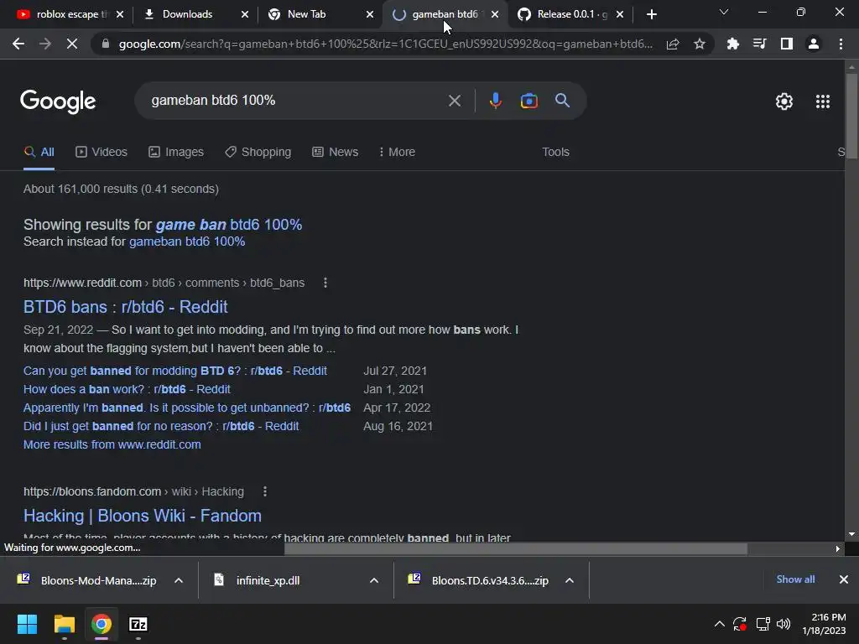Open 'Can you get banned for modding BTD 6' link
Image resolution: width=859 pixels, height=644 pixels.
tap(174, 371)
